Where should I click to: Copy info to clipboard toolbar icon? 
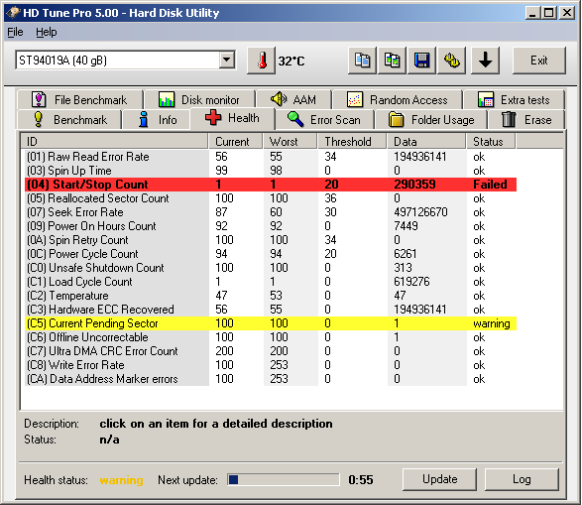point(362,61)
